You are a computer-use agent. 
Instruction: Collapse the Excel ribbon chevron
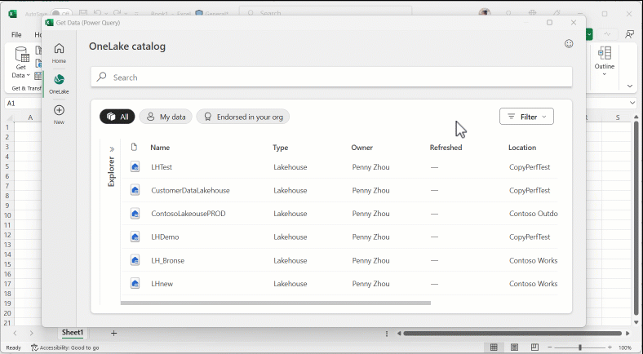coord(630,86)
